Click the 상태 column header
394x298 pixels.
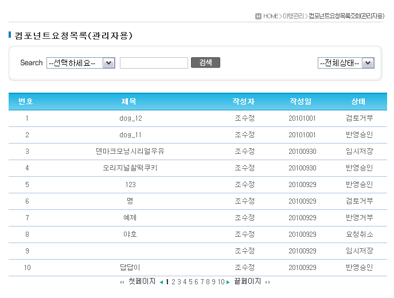pyautogui.click(x=358, y=102)
